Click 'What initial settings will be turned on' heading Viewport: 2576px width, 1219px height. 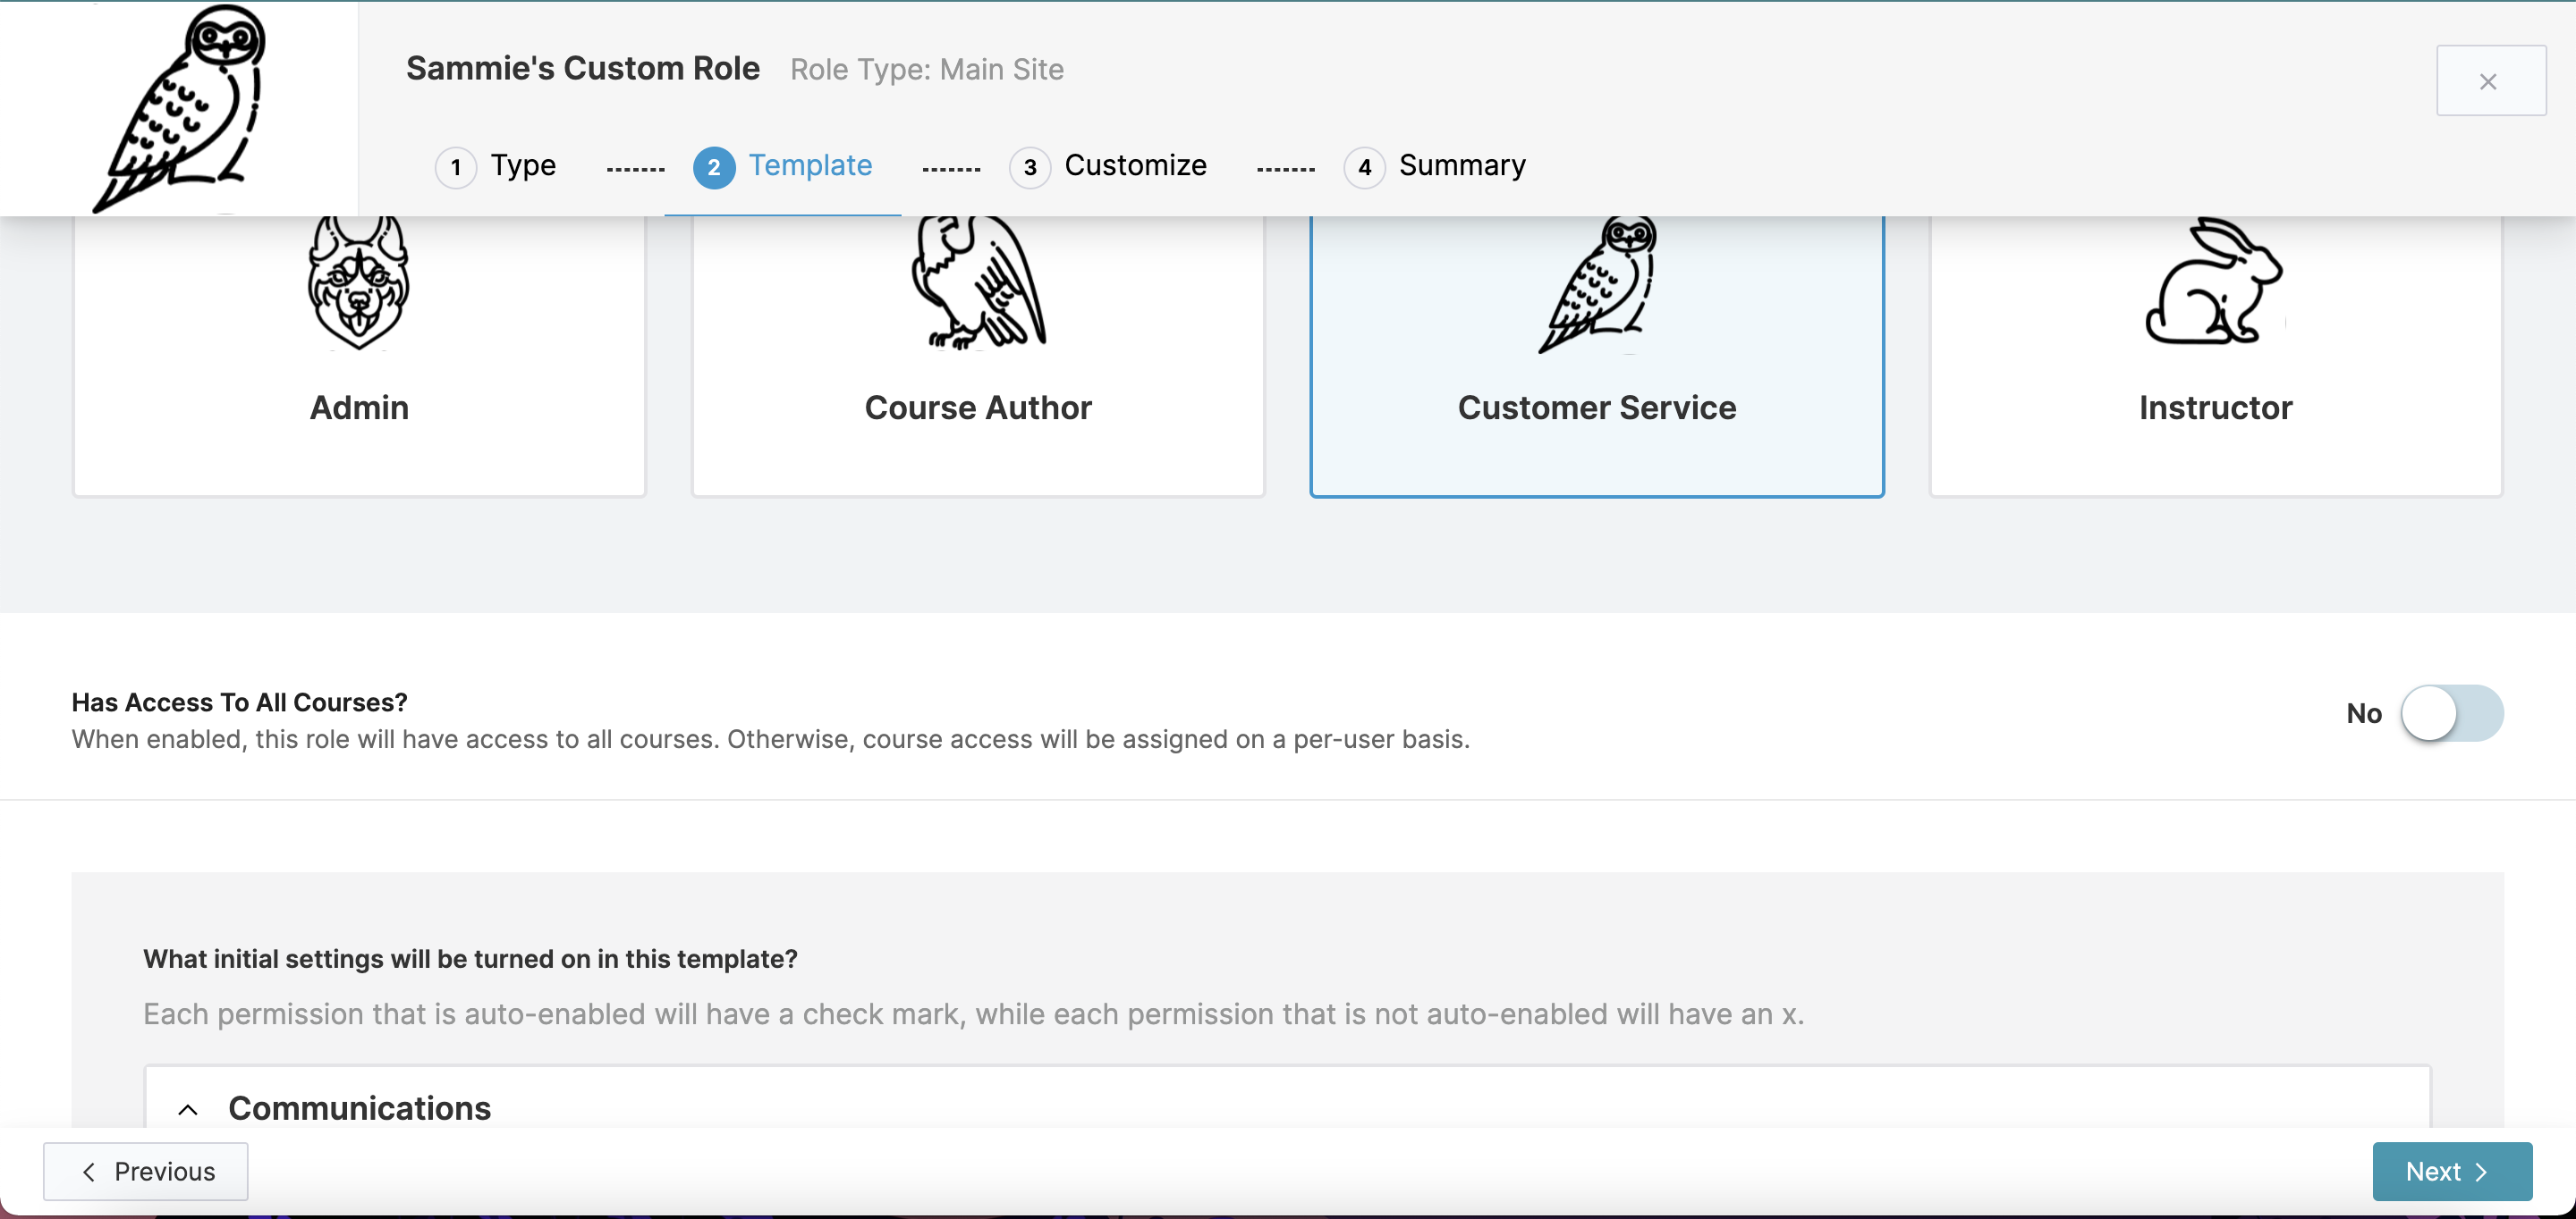point(470,958)
